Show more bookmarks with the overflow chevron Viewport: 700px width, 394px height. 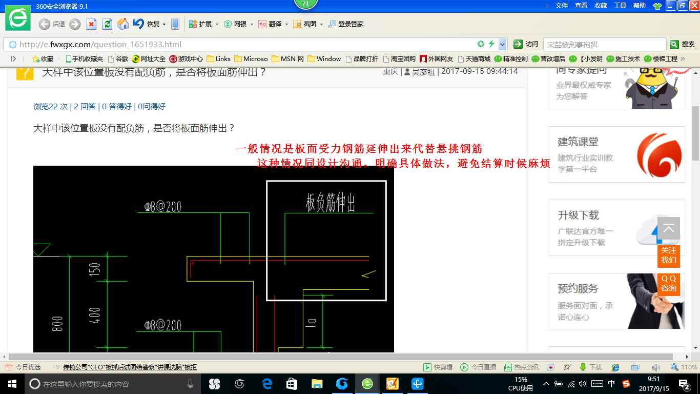[683, 59]
